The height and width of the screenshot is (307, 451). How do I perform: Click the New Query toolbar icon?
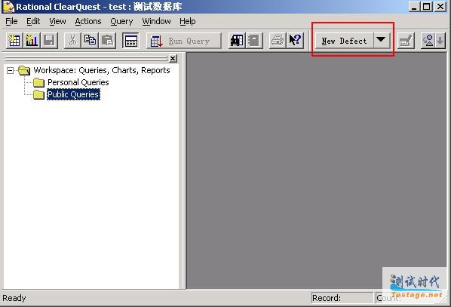14,41
